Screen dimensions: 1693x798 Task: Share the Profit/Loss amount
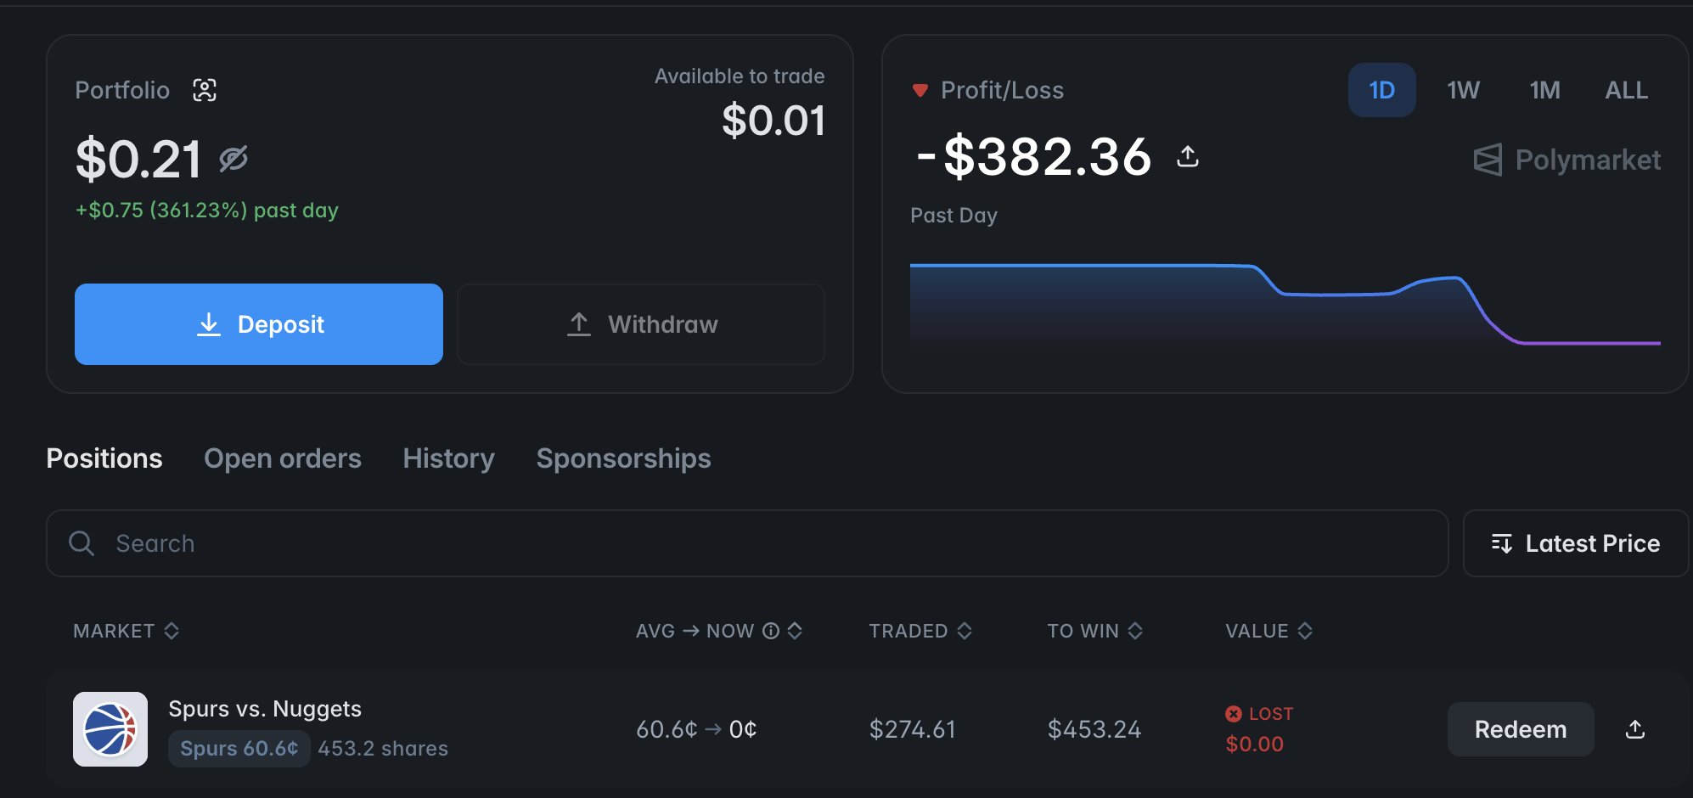[x=1188, y=156]
